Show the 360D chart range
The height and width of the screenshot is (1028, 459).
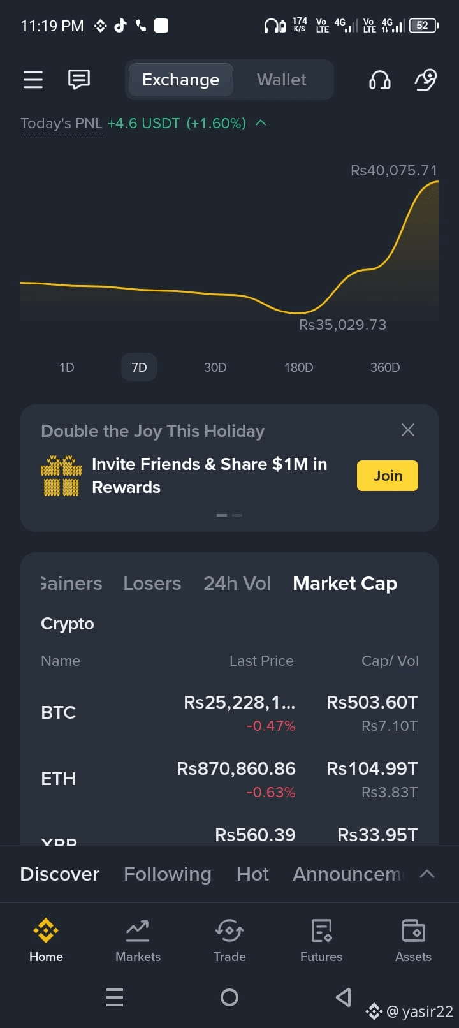pos(385,367)
